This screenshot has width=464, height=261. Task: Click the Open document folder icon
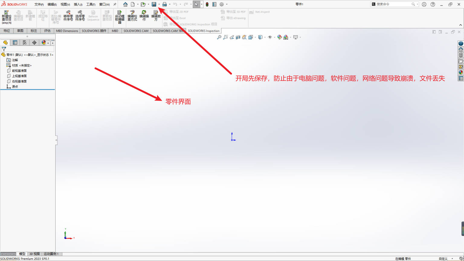pyautogui.click(x=143, y=4)
